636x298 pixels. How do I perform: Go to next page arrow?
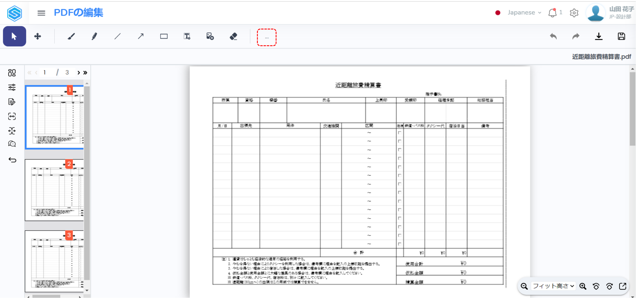[x=79, y=73]
